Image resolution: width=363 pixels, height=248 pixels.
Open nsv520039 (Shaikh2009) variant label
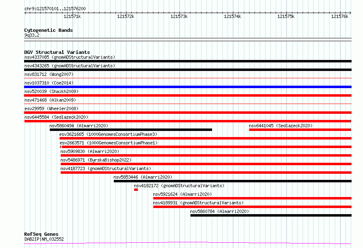point(51,91)
